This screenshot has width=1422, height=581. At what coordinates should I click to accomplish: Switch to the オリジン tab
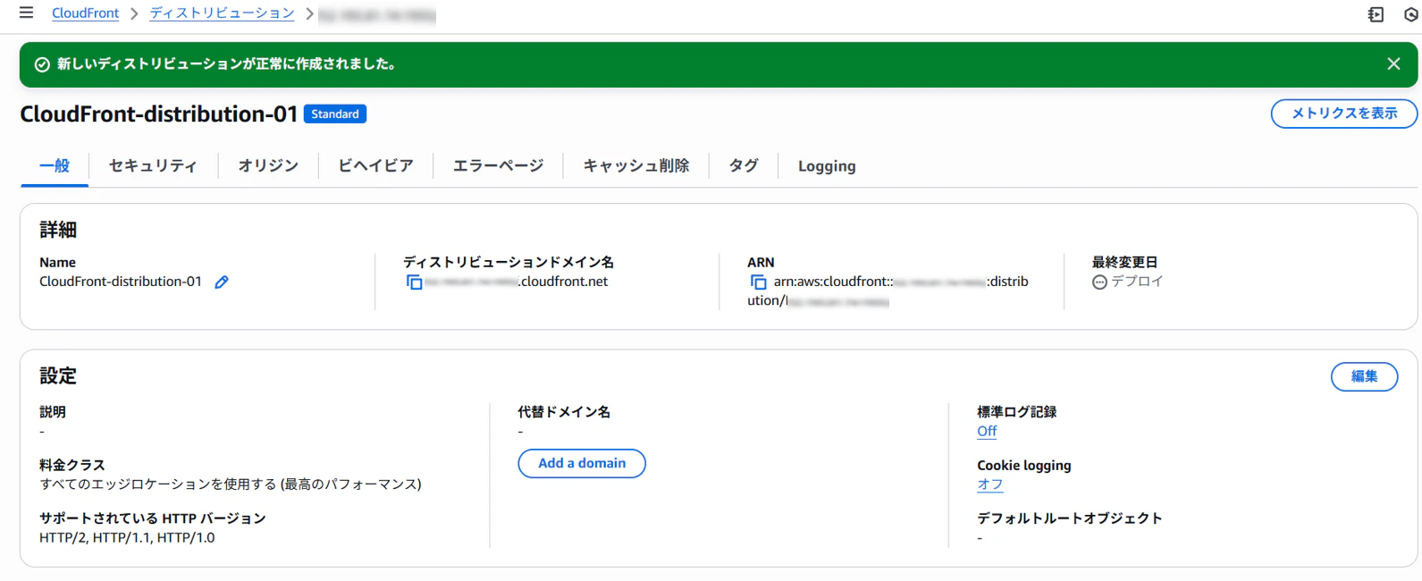(x=268, y=165)
